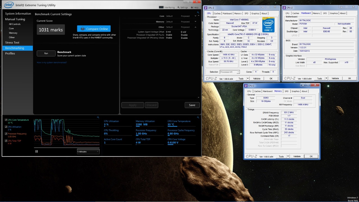Click Validate in CPU-Z memory window

(297, 157)
